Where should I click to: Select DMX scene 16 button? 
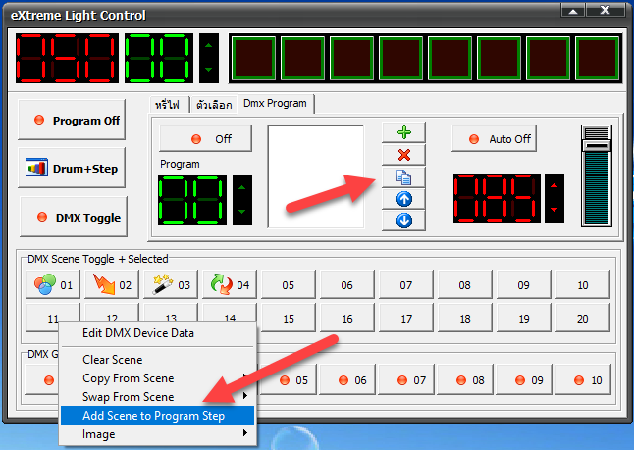pos(347,319)
